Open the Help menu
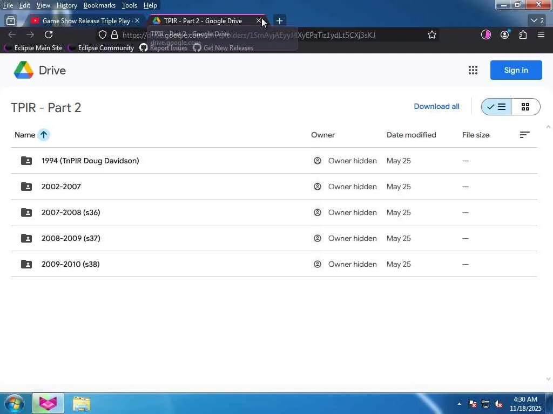Viewport: 553px width, 414px height. pos(150,5)
